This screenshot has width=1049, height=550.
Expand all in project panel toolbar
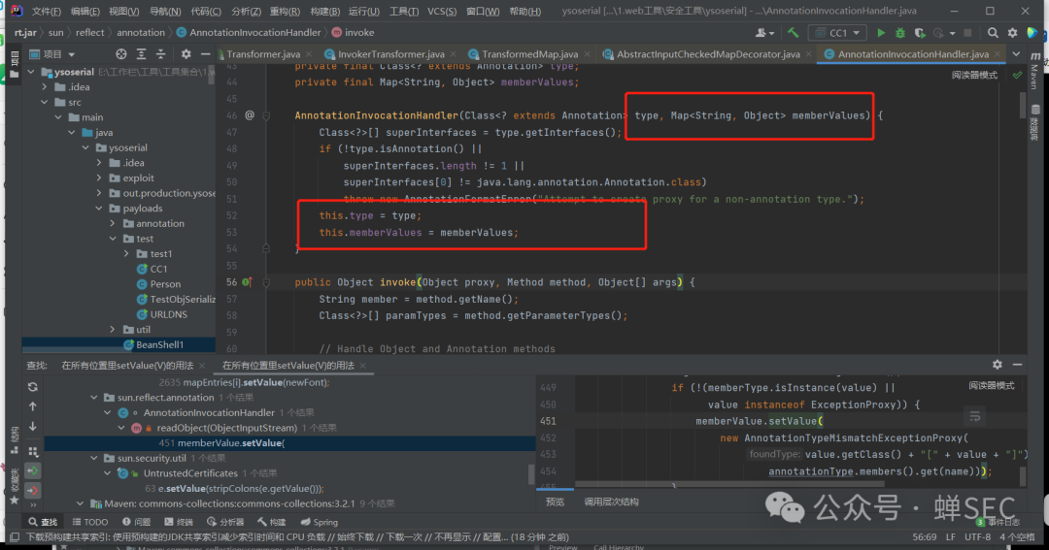tap(141, 54)
